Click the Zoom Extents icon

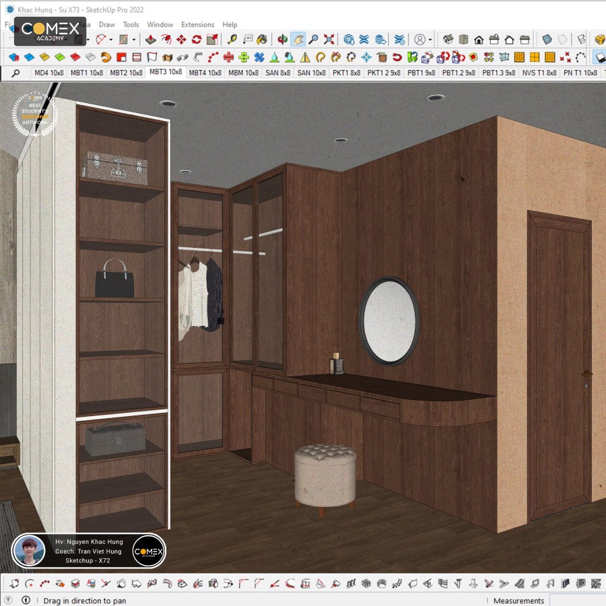329,40
